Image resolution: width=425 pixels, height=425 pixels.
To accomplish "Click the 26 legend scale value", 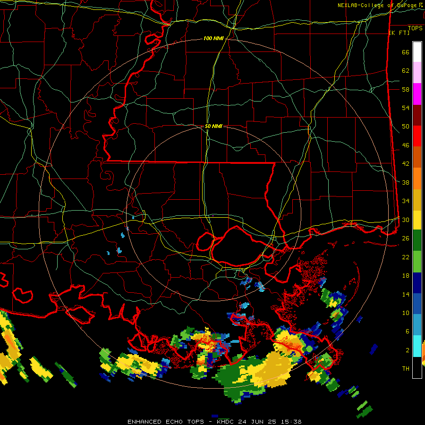I will [406, 238].
